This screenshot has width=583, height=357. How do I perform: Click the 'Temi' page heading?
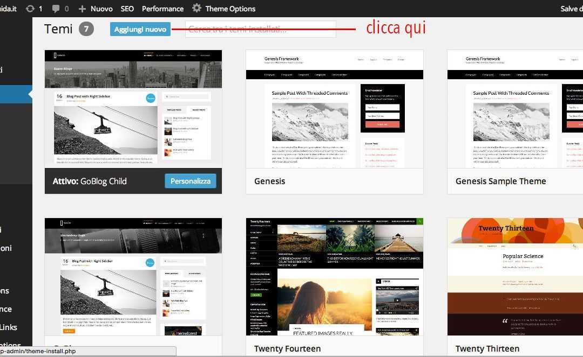[x=58, y=29]
